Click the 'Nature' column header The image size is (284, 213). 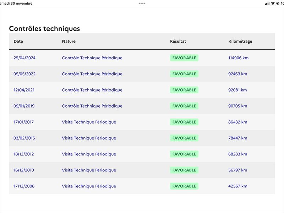[x=69, y=41]
